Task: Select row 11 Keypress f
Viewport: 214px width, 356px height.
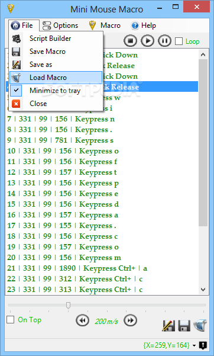Action: [x=102, y=162]
